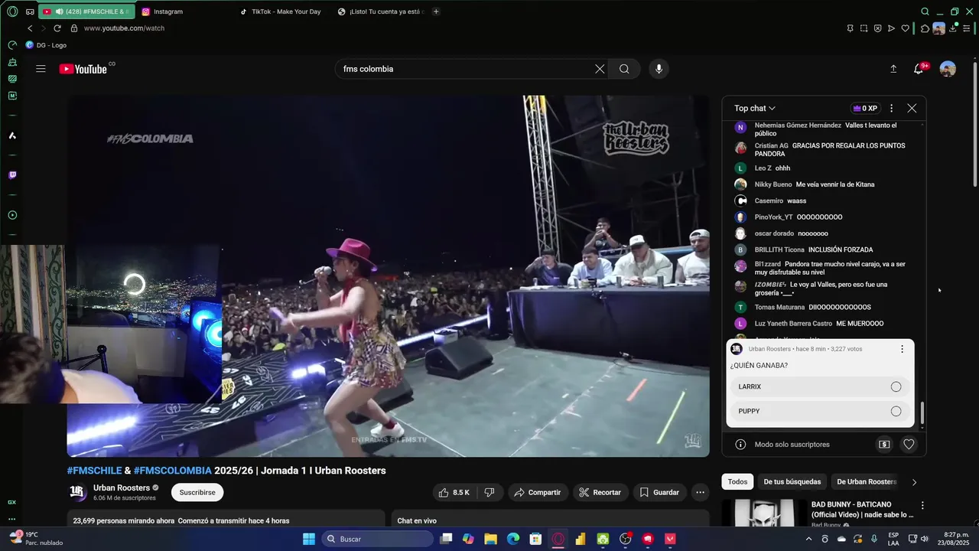Screen dimensions: 979x551
Task: Open Opera extensions cube icon
Action: (925, 28)
